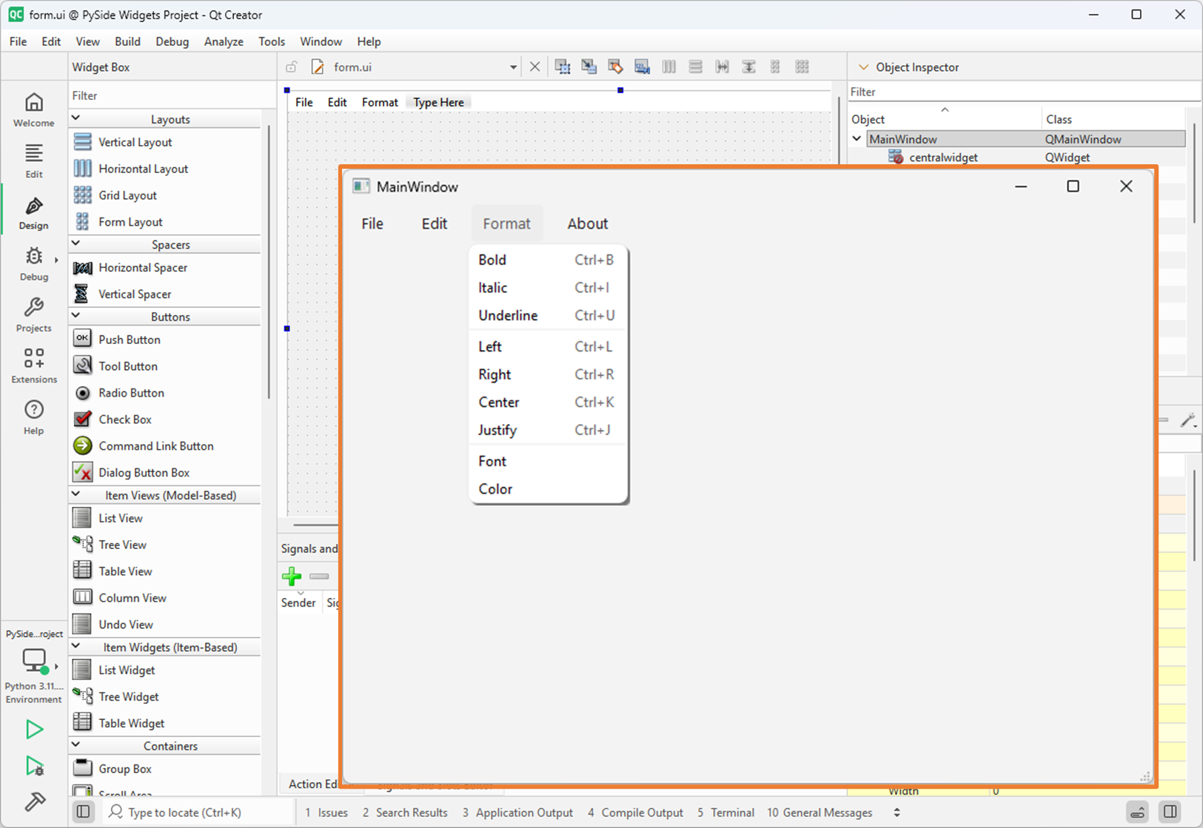Toggle the right sidebar in status bar
Viewport: 1203px width, 828px height.
pos(1170,812)
